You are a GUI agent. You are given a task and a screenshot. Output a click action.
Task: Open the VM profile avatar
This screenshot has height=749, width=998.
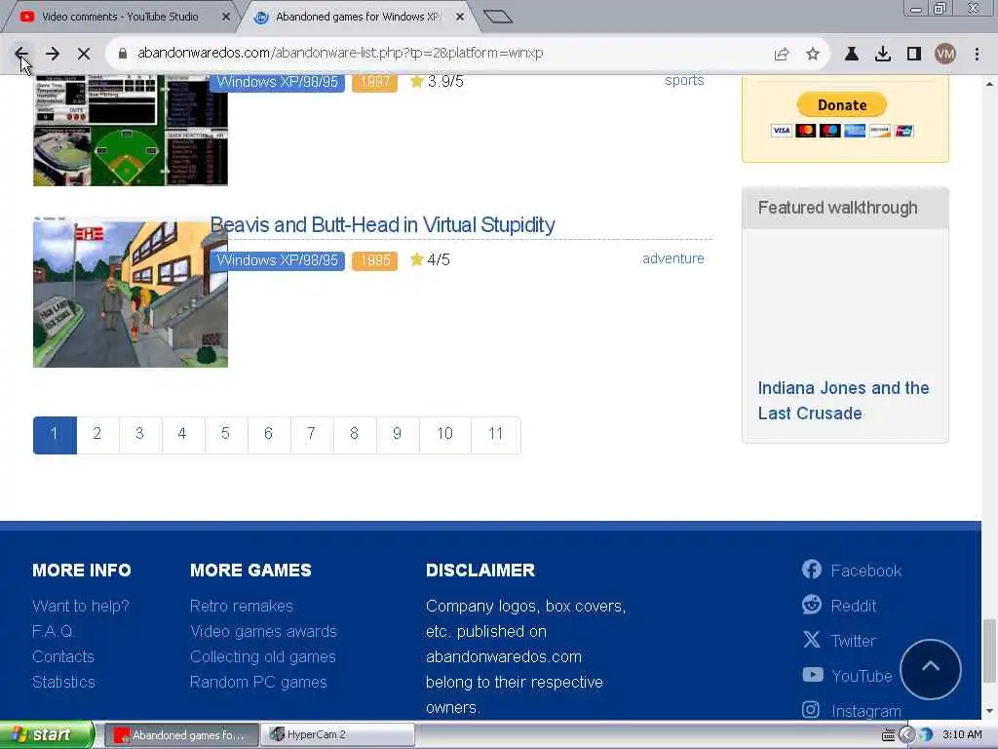[x=945, y=55]
